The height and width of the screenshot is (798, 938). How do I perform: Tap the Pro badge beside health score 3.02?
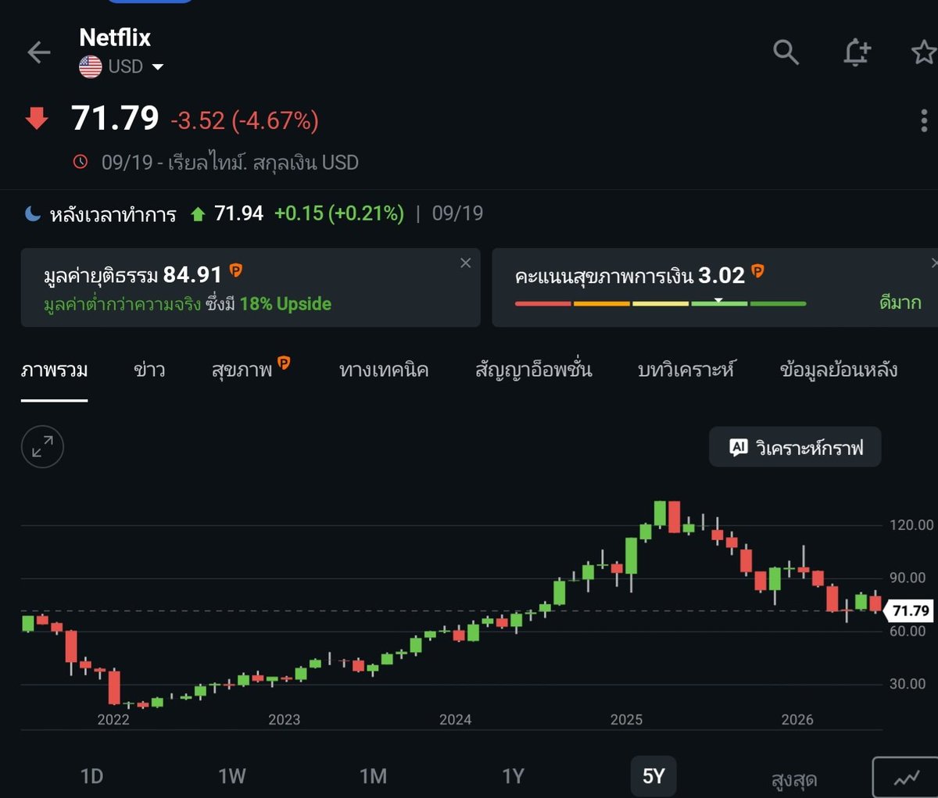pos(757,270)
